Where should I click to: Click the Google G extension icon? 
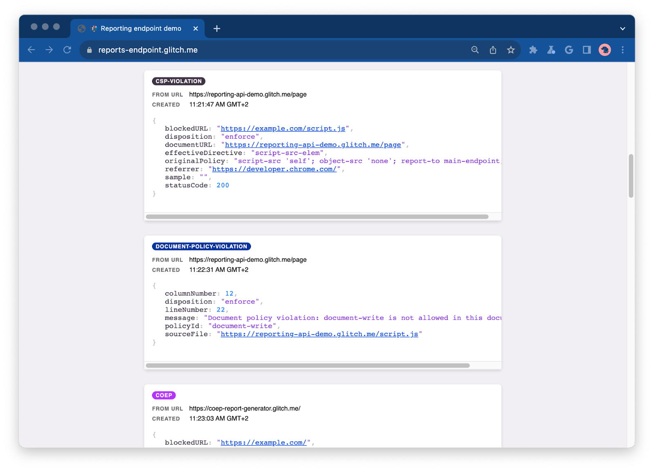click(569, 50)
